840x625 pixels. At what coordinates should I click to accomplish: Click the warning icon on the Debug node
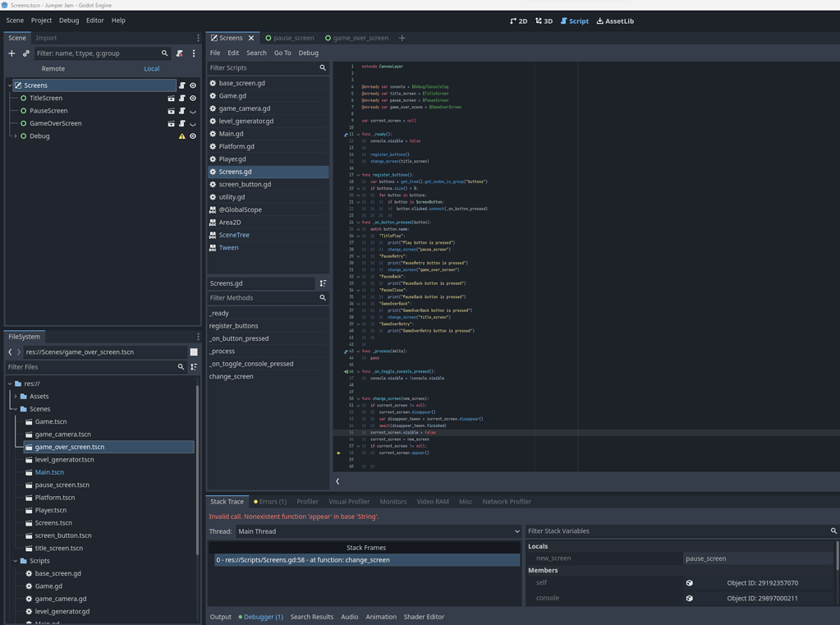tap(181, 136)
